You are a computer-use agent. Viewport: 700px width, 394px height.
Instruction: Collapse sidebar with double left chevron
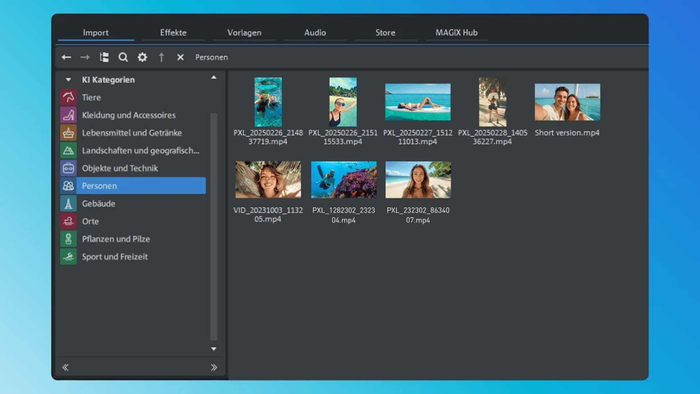coord(66,367)
